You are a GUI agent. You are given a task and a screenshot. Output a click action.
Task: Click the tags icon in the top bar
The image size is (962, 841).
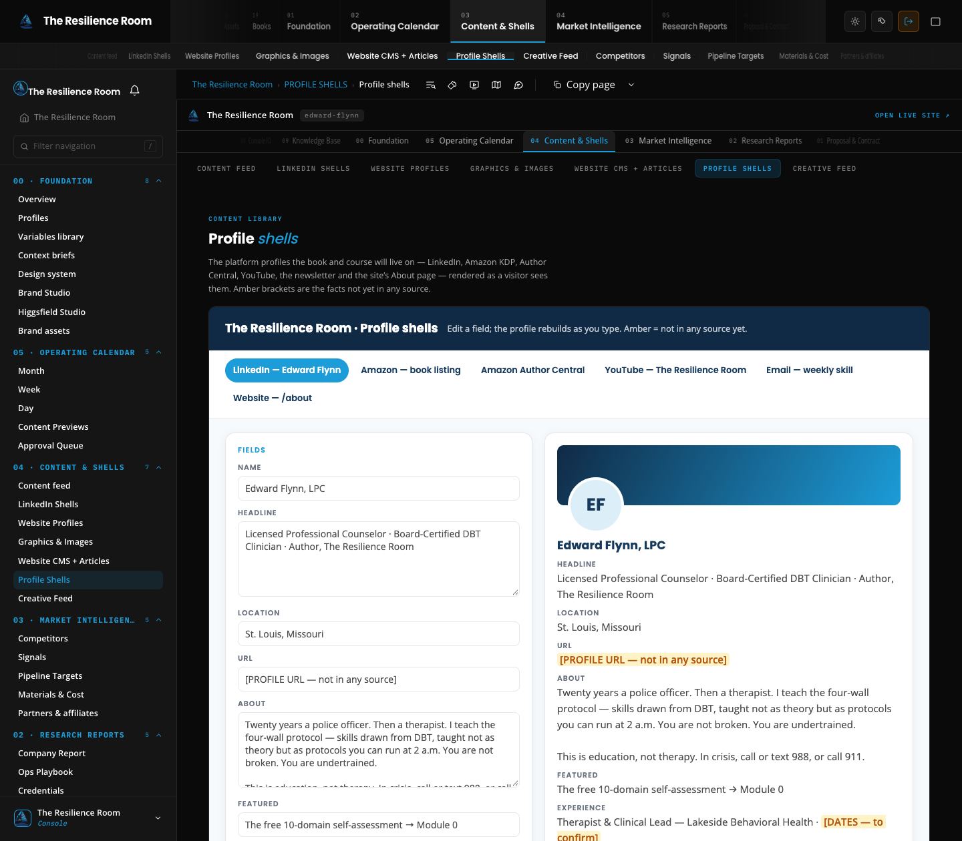(x=882, y=21)
